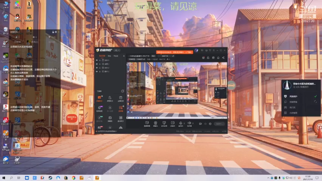The height and width of the screenshot is (181, 322).
Task: Click the share icon in room info bar
Action: (x=223, y=58)
